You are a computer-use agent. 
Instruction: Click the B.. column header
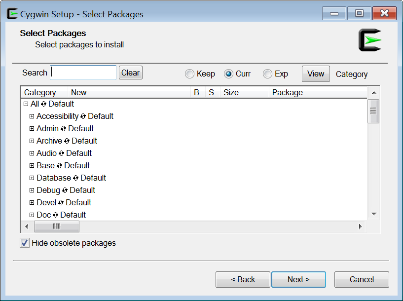(198, 93)
